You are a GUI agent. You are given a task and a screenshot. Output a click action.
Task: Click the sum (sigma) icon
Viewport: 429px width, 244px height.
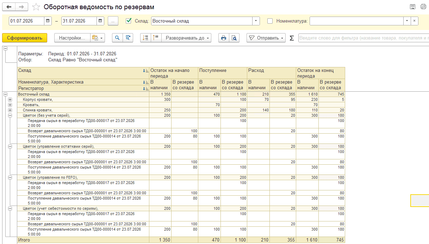point(292,38)
